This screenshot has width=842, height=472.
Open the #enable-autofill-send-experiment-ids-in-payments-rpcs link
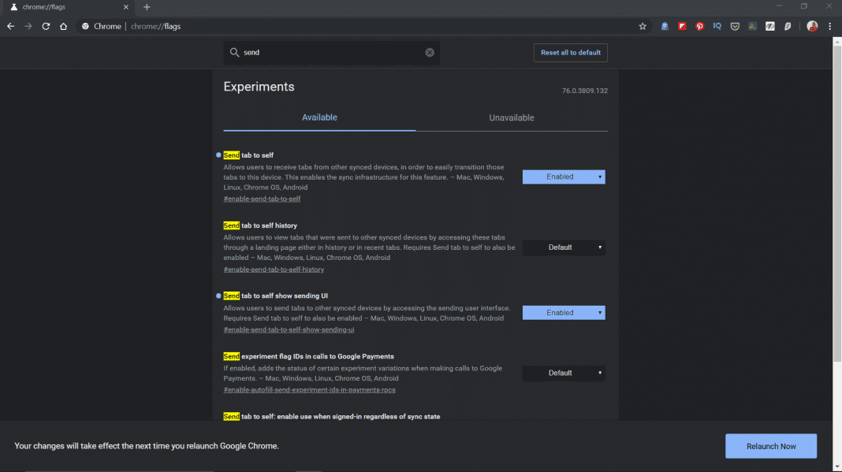tap(309, 390)
